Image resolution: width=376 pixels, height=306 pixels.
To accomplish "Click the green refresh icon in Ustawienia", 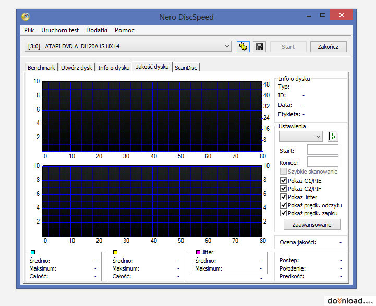I will [x=333, y=137].
